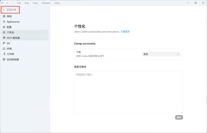Screen dimensions: 207x133
Task: Click the 环境 monitor icon
Action: [4, 49]
